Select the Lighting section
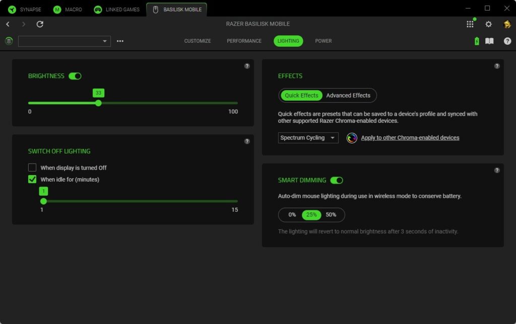Screen dimensions: 516x324 [288, 41]
